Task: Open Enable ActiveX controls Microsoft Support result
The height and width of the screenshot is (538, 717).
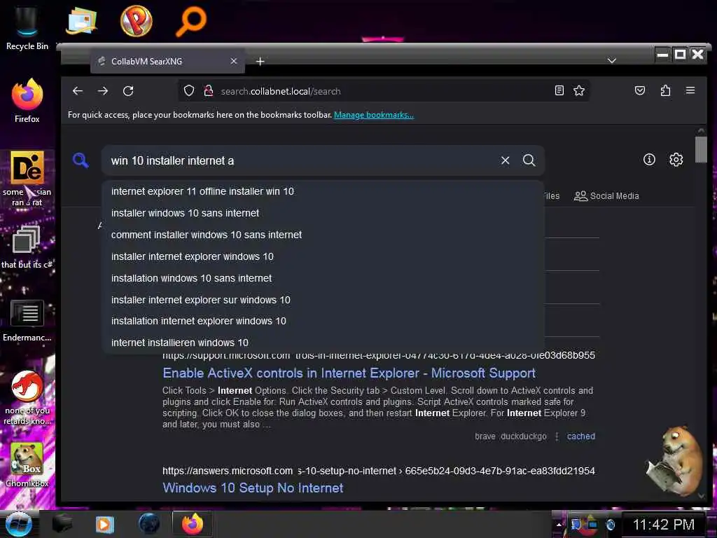Action: (349, 373)
